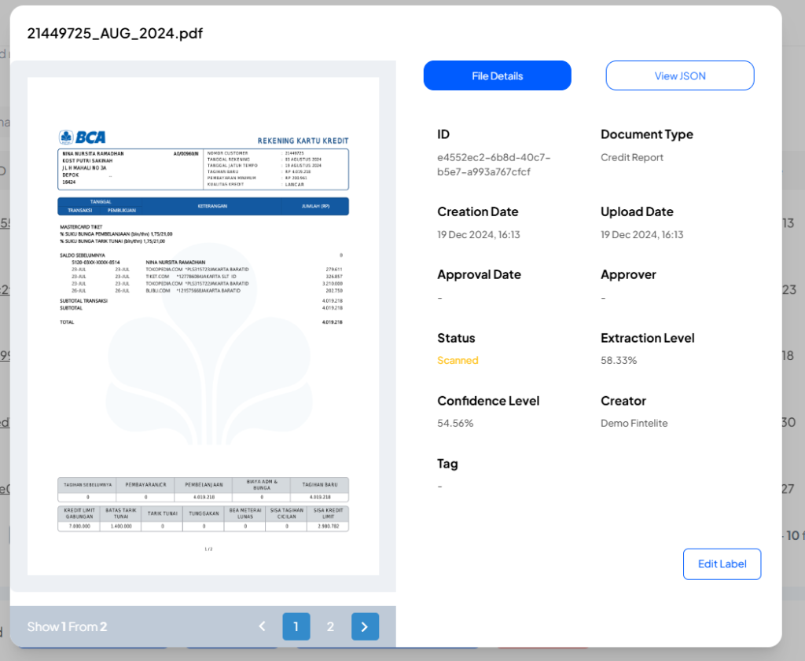Go to the previous document page arrow
This screenshot has width=805, height=661.
pos(263,626)
